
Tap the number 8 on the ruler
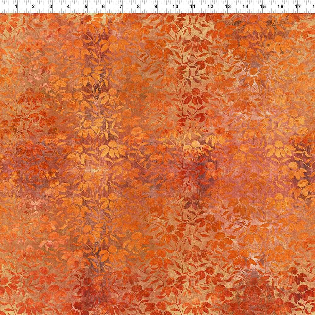click(x=138, y=6)
